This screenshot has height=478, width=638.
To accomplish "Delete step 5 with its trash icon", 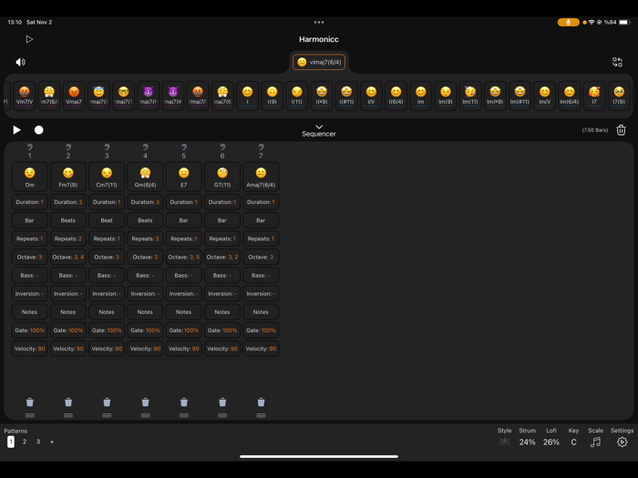I will point(184,402).
